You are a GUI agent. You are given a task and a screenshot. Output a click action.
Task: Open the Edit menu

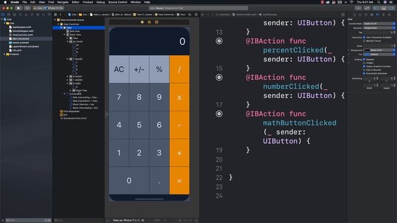[33, 2]
